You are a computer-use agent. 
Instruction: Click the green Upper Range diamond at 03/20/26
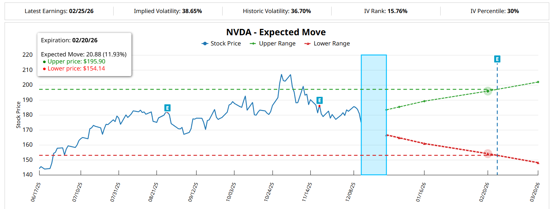[x=538, y=82]
